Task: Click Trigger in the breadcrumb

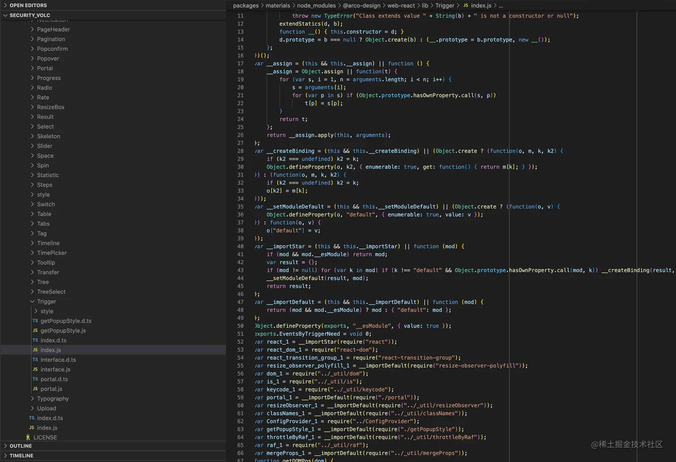Action: [444, 5]
